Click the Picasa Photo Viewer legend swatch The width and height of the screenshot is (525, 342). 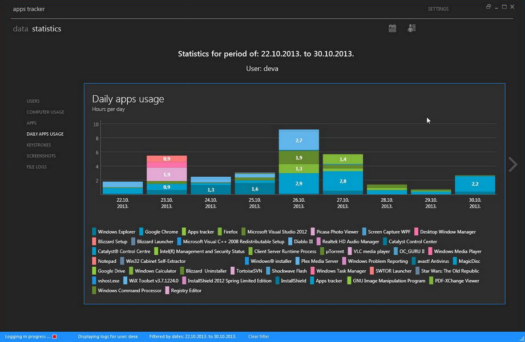(313, 231)
